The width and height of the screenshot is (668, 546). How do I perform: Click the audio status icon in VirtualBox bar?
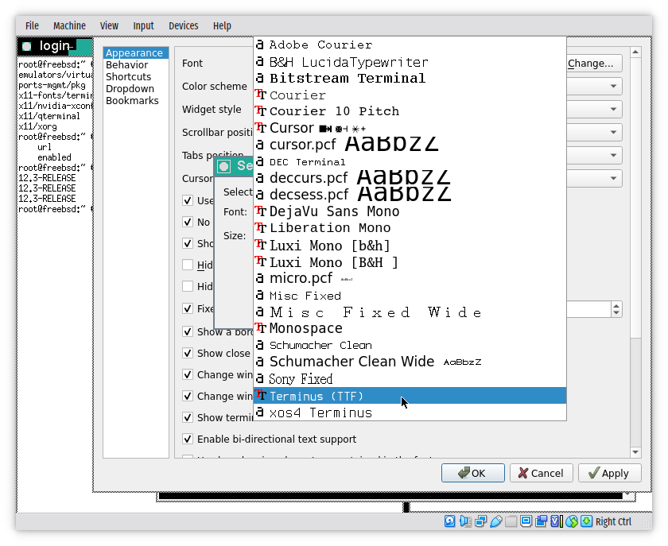pyautogui.click(x=465, y=521)
